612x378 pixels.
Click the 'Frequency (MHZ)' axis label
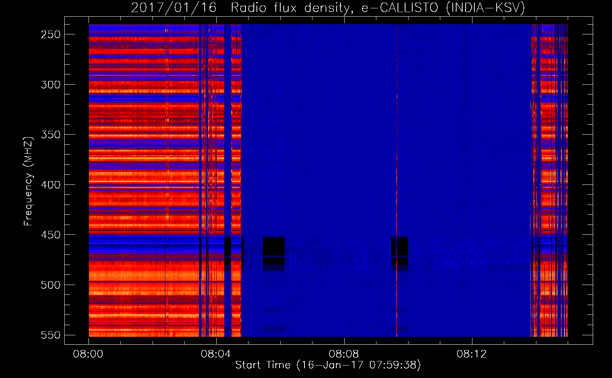point(28,181)
